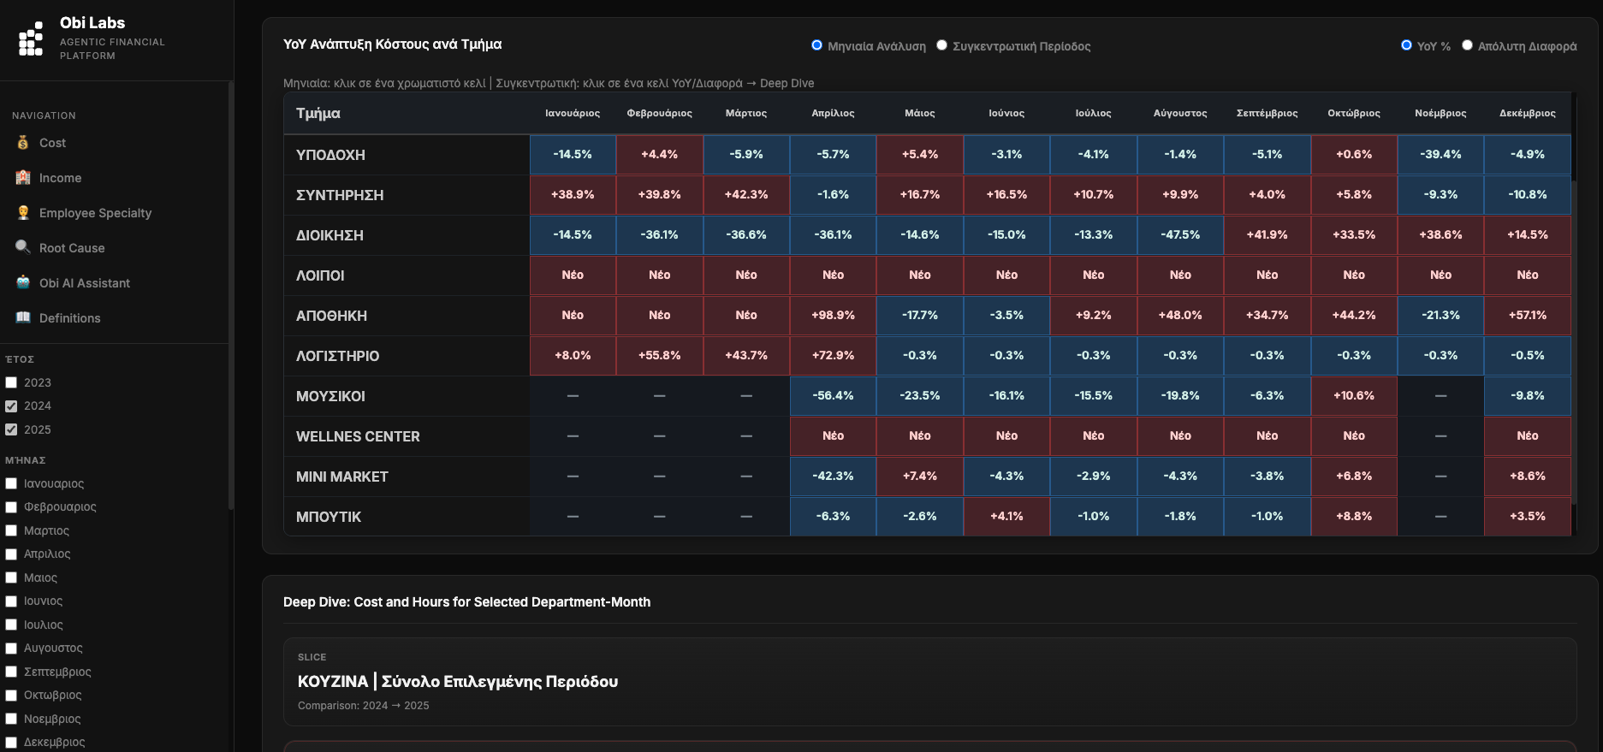Click ΜΟΥΣΙΚΟΙ Οκτώβριος cell +10.6%

[1354, 396]
